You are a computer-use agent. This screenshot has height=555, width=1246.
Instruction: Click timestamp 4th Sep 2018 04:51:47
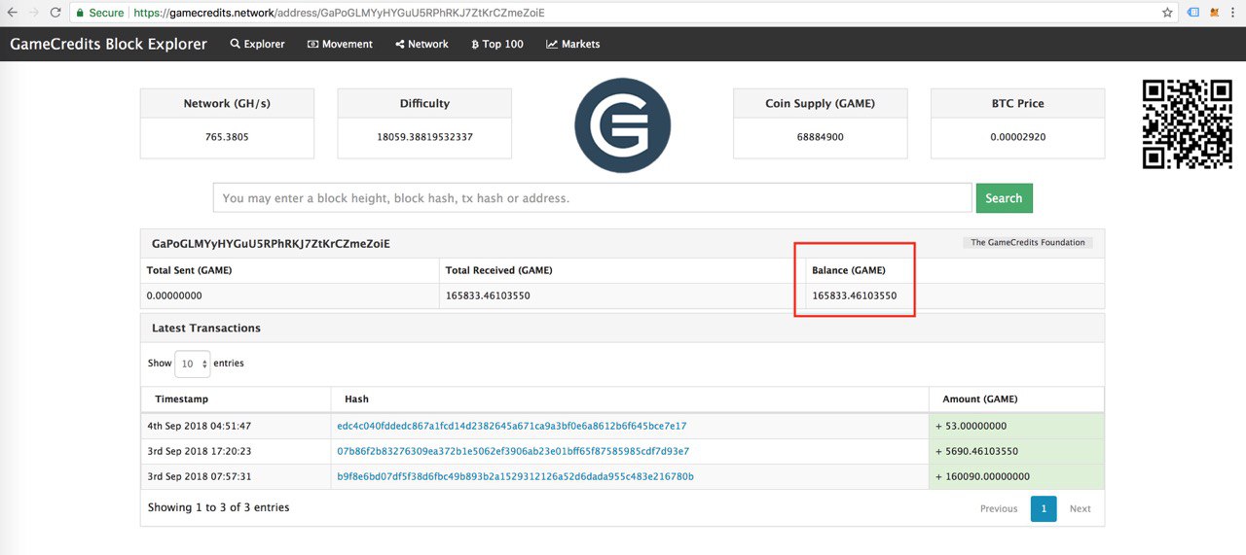point(200,426)
